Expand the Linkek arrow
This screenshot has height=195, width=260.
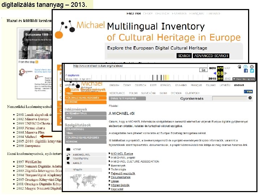coord(110,181)
